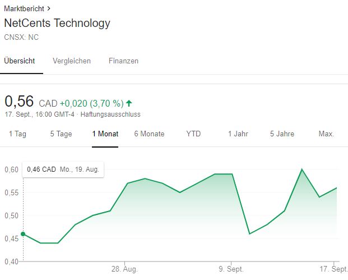Click the 0,46 CAD chart tooltip
Viewport: 348px width, 280px height.
pyautogui.click(x=63, y=169)
